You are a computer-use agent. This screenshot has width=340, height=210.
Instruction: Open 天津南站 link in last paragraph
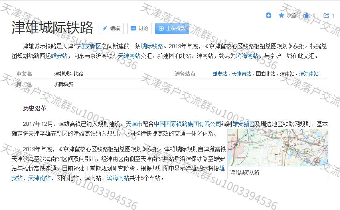coord(39,178)
